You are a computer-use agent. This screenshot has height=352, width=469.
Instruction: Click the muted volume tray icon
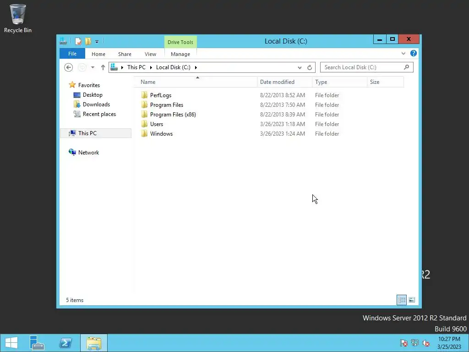pos(425,343)
